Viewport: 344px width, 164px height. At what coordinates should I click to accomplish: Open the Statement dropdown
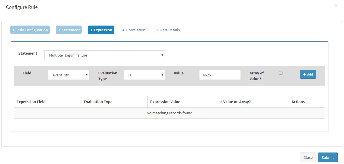coord(105,55)
